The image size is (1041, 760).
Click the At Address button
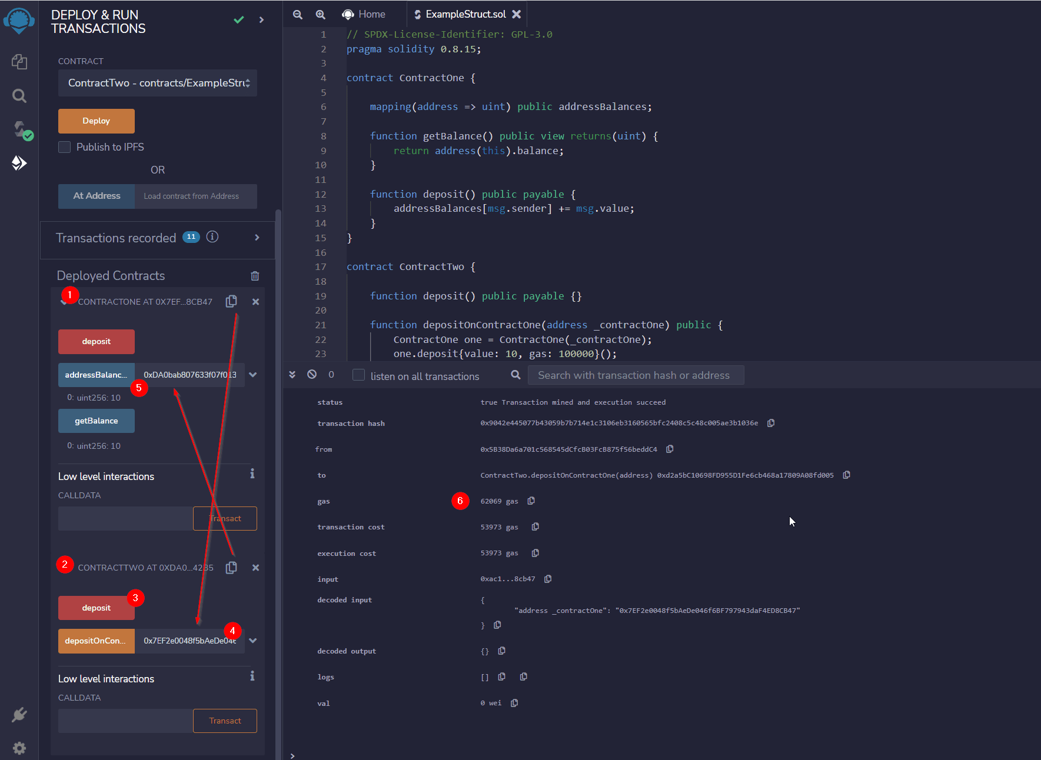pos(97,196)
